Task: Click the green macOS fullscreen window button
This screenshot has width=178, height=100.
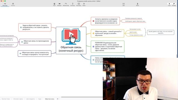Action: 5,1
